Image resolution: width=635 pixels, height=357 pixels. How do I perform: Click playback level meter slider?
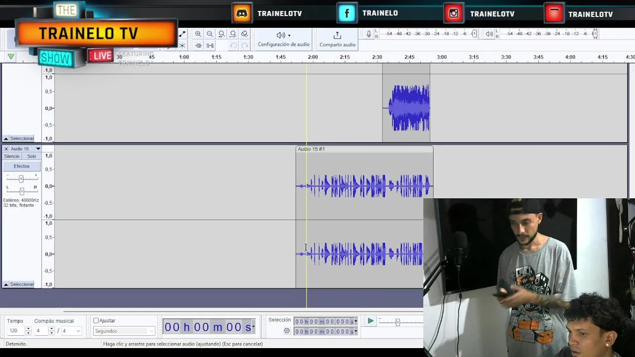pyautogui.click(x=595, y=34)
